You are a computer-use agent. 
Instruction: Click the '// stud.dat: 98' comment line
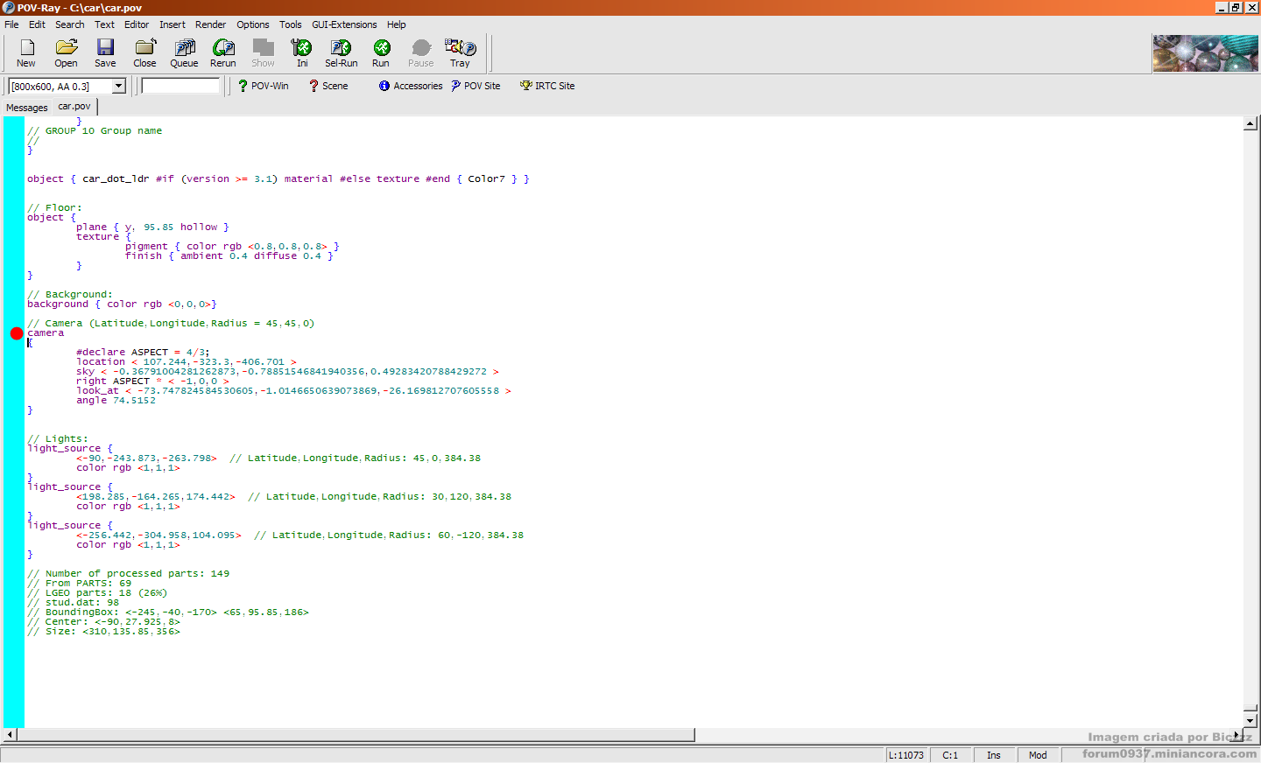[x=73, y=602]
